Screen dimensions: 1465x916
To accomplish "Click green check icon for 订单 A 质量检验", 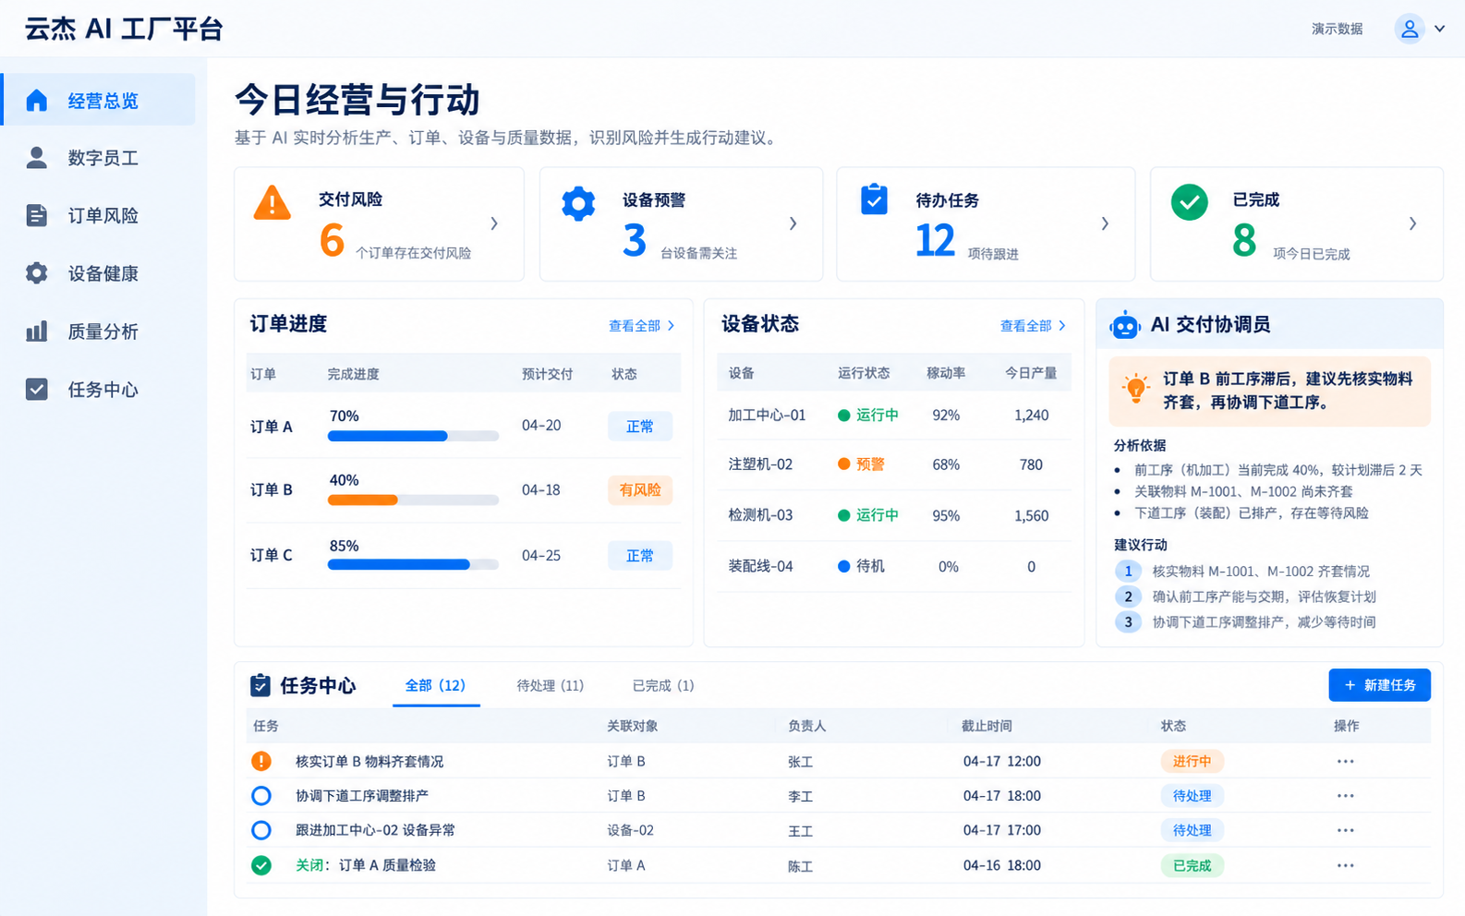I will (261, 865).
